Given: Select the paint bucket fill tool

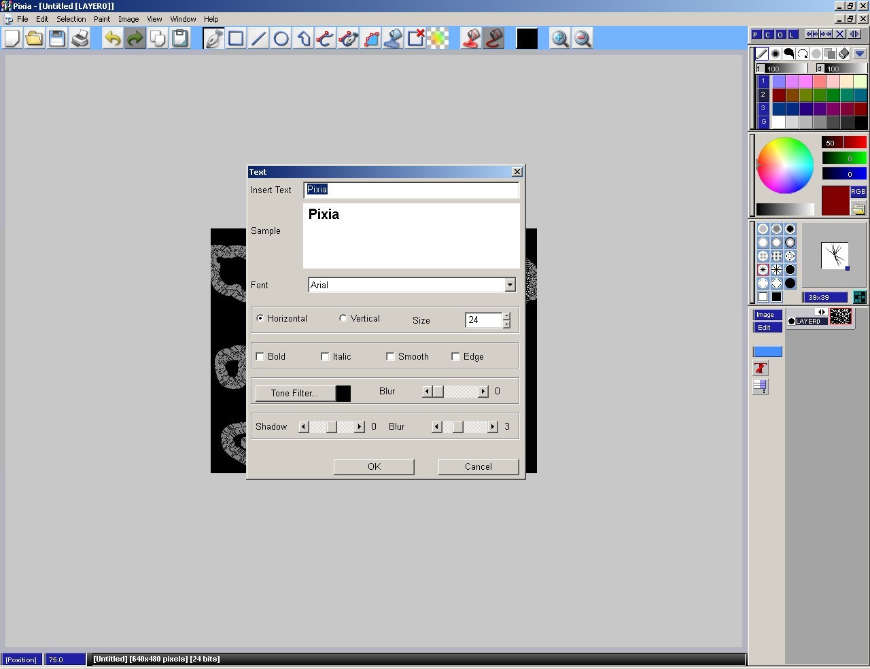Looking at the screenshot, I should click(x=393, y=38).
